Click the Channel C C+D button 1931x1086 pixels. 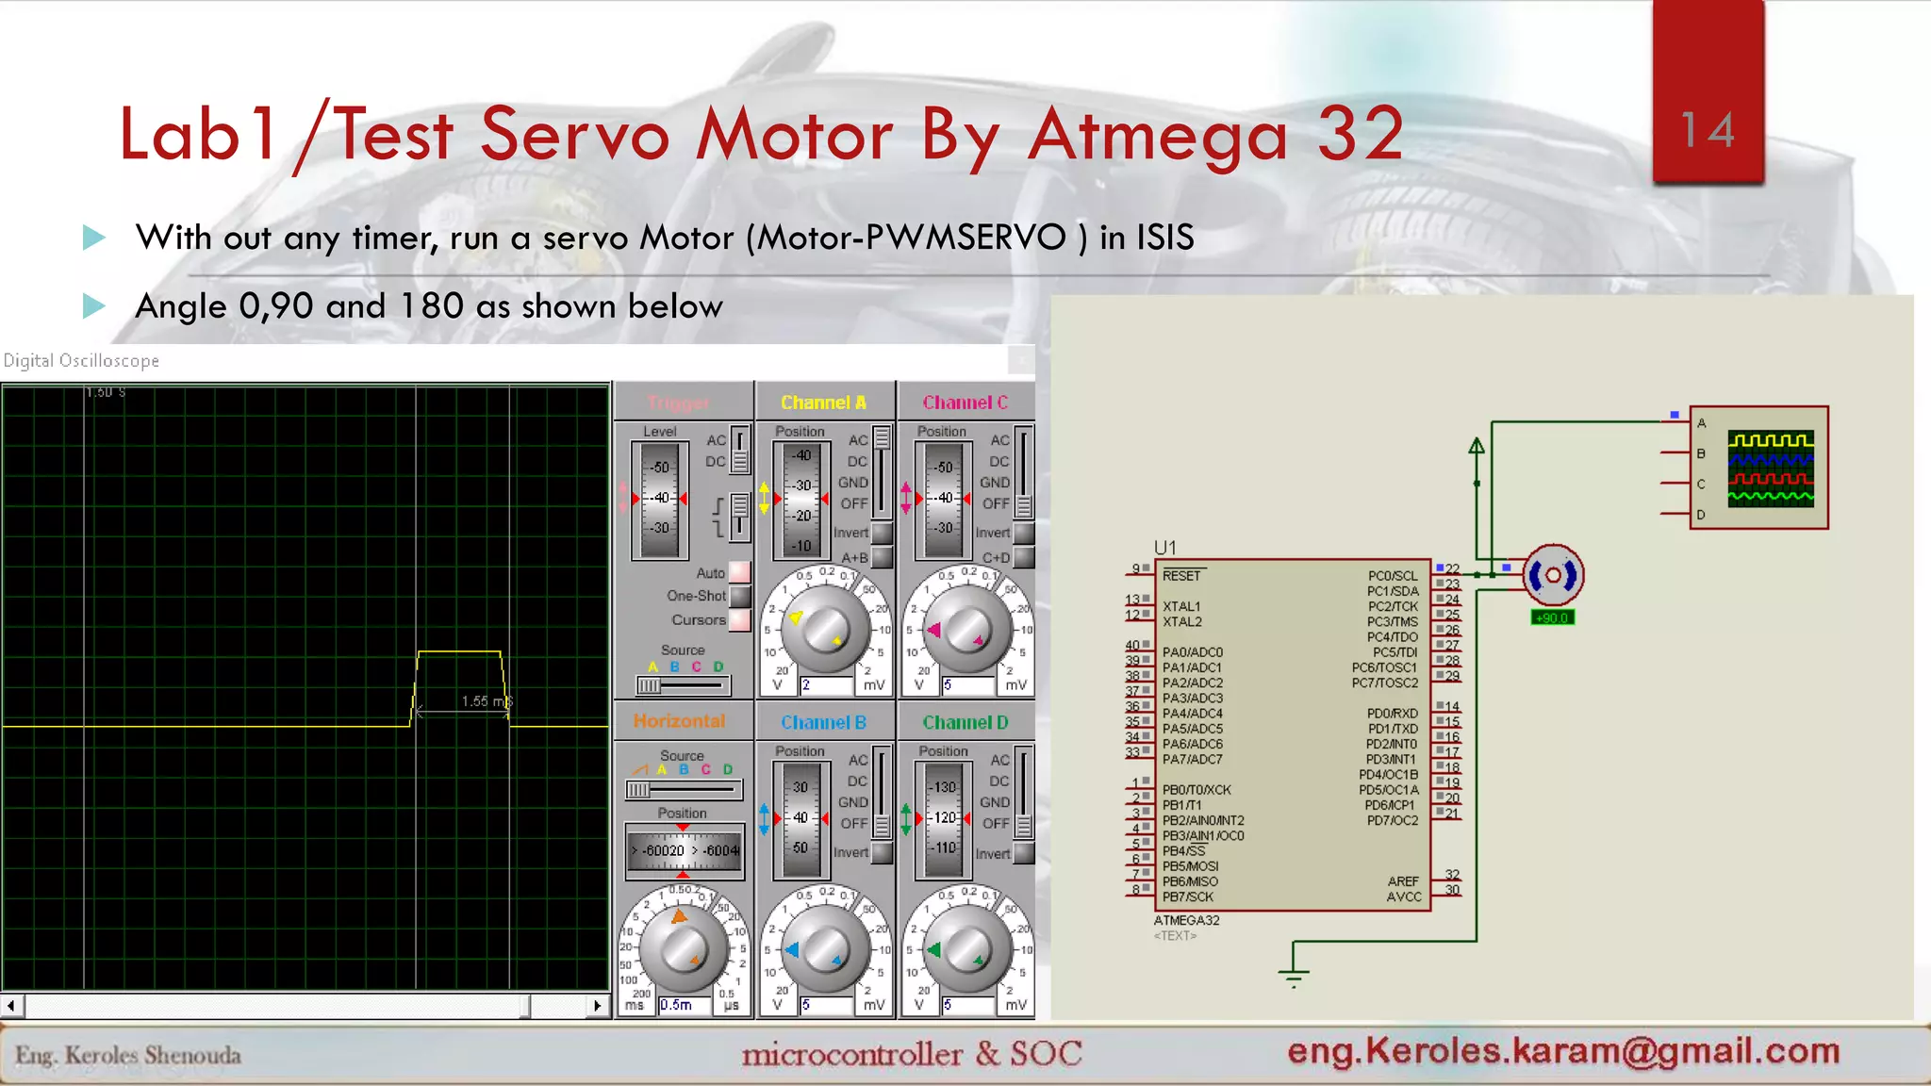1023,557
